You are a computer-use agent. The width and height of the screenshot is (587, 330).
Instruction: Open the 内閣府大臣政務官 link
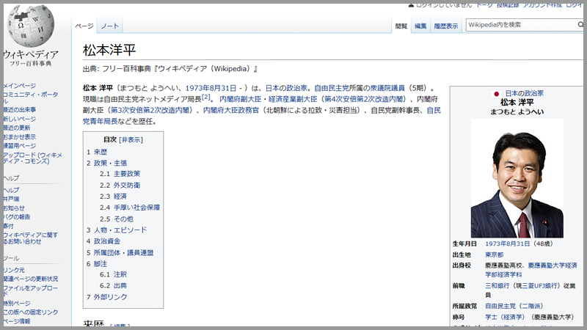click(x=231, y=111)
